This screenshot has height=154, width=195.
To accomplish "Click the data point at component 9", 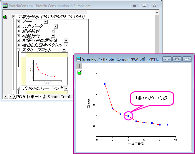I will tap(168, 125).
